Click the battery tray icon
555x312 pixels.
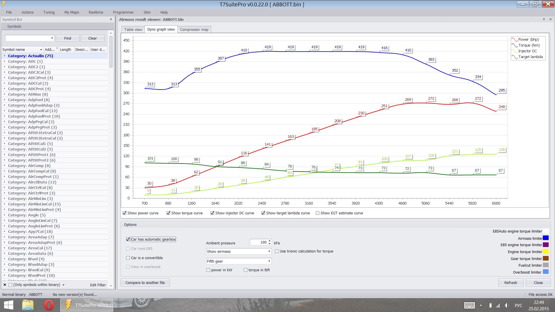click(x=490, y=305)
